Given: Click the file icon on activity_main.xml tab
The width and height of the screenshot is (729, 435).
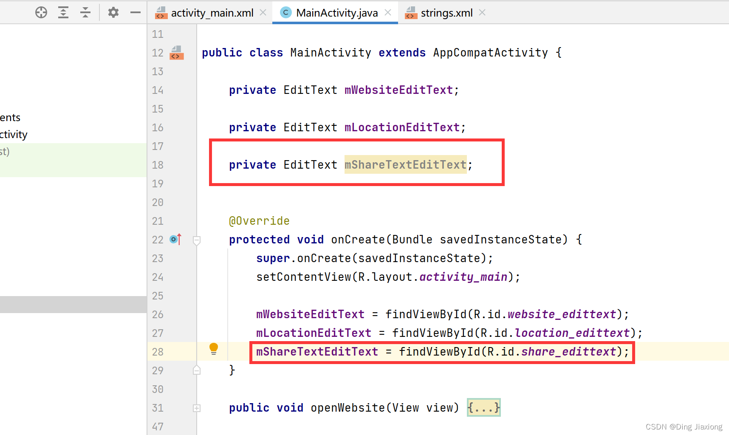Looking at the screenshot, I should (x=161, y=13).
